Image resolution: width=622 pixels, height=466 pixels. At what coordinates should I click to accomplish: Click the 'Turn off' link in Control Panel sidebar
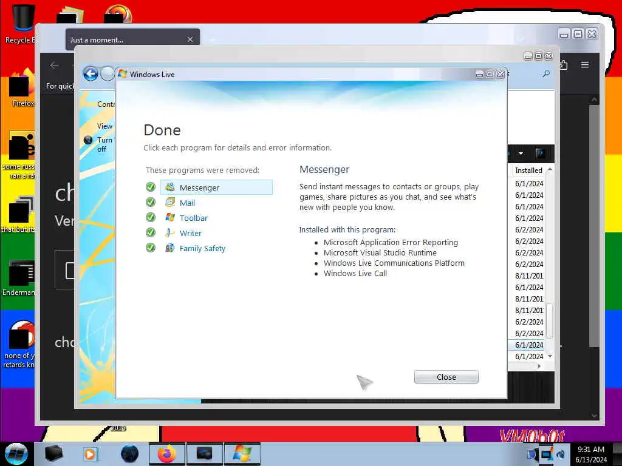104,144
